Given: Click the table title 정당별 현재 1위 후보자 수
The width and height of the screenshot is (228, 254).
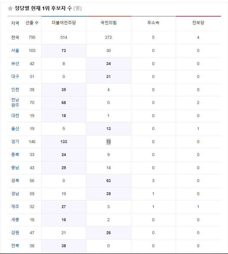Looking at the screenshot, I should 43,8.
